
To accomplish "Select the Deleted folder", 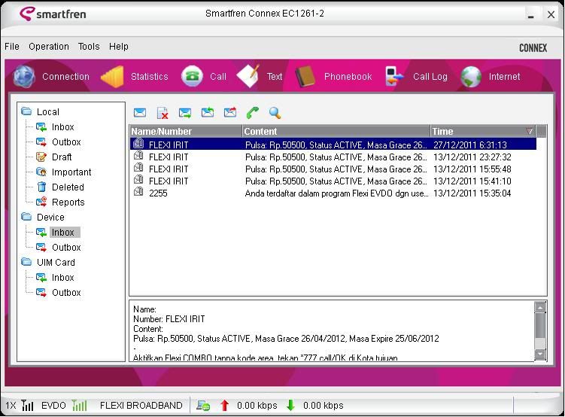I will [68, 187].
